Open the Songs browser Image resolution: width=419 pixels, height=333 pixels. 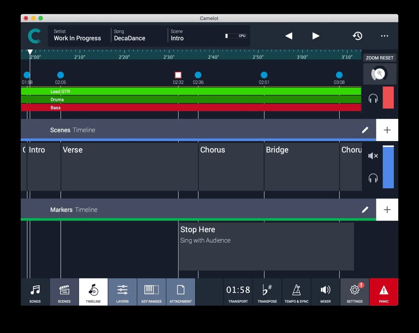pos(35,292)
